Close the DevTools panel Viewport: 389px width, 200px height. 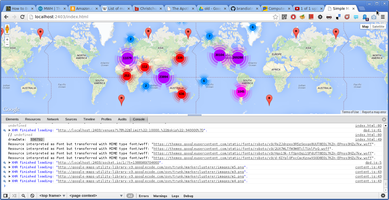[x=384, y=119]
